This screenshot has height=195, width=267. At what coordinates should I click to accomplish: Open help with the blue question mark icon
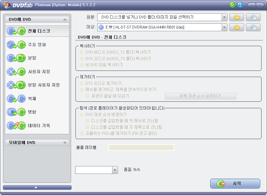coord(240,5)
